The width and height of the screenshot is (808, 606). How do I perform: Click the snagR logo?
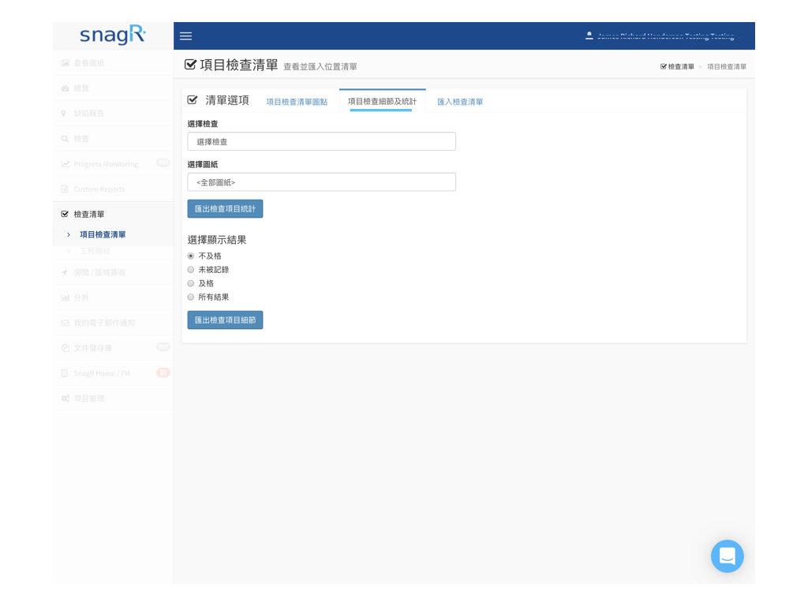click(x=113, y=35)
